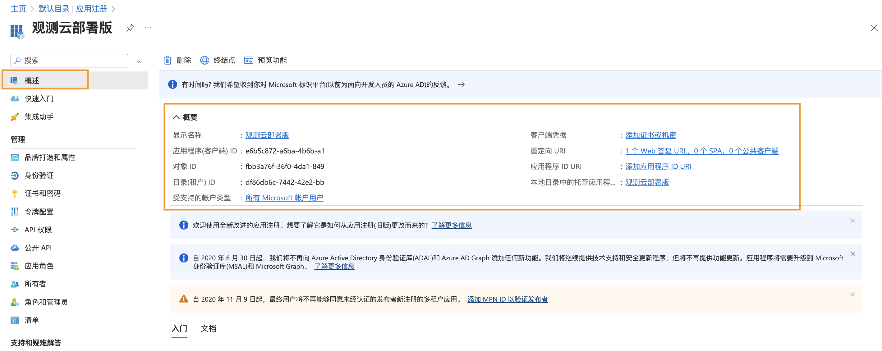Viewport: 882px width, 351px height.
Task: Switch to the 入门 tab
Action: 179,328
